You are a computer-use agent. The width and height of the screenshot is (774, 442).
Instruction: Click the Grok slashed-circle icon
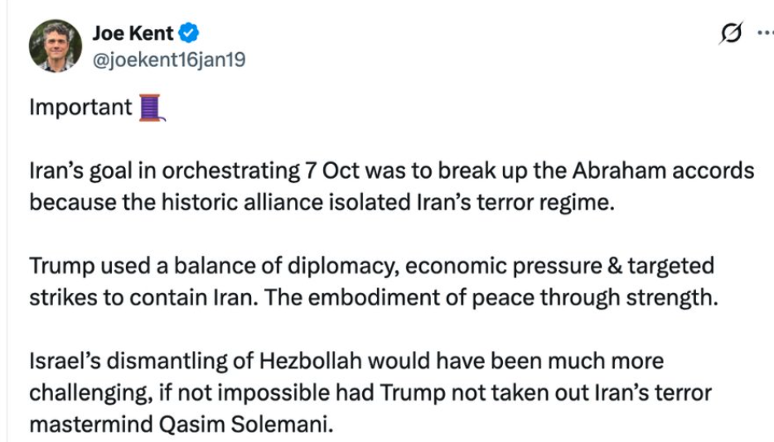729,33
